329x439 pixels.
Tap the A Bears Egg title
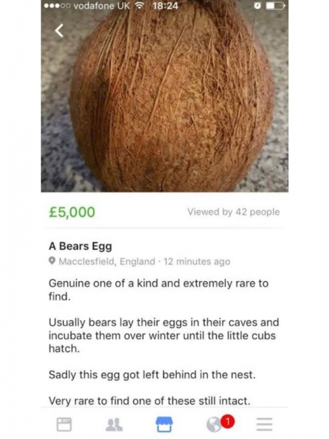(x=80, y=247)
